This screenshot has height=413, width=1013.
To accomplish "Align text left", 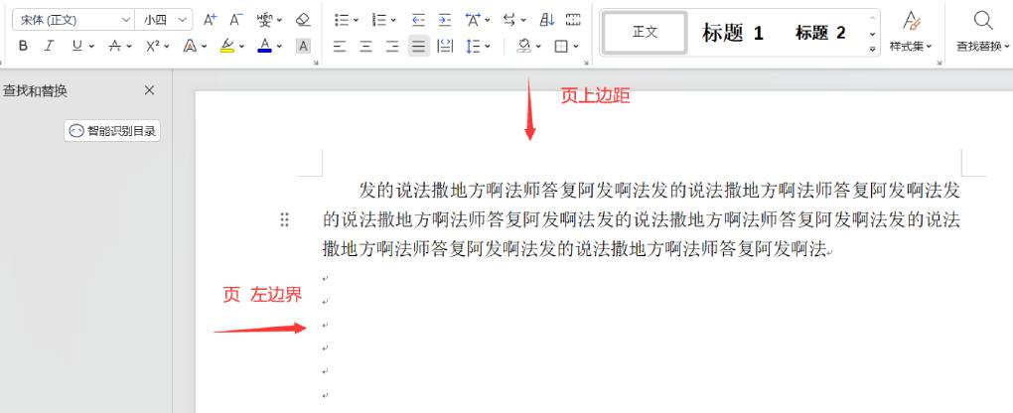I will click(x=340, y=46).
